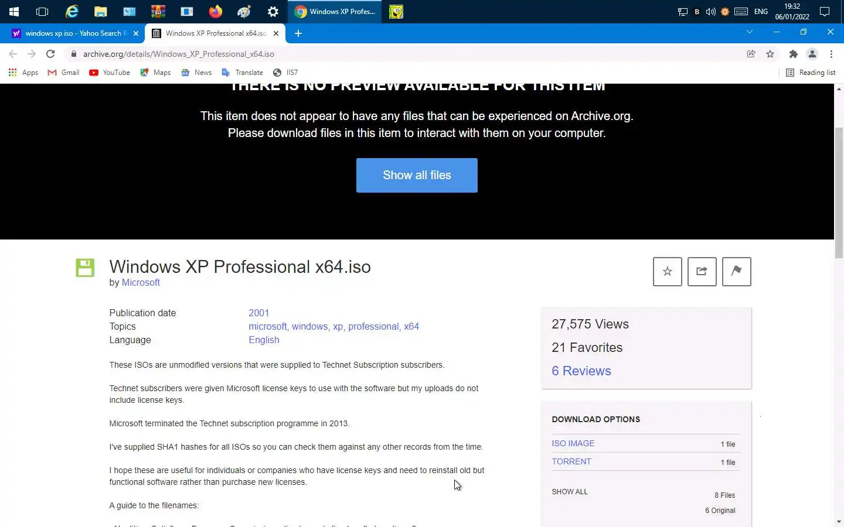
Task: Open the Reading list panel
Action: click(x=811, y=73)
